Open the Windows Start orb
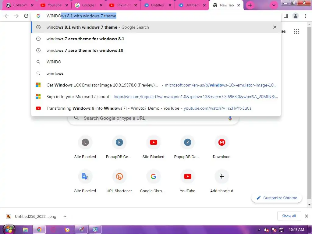Viewport: 312px width, 234px height. (x=8, y=229)
